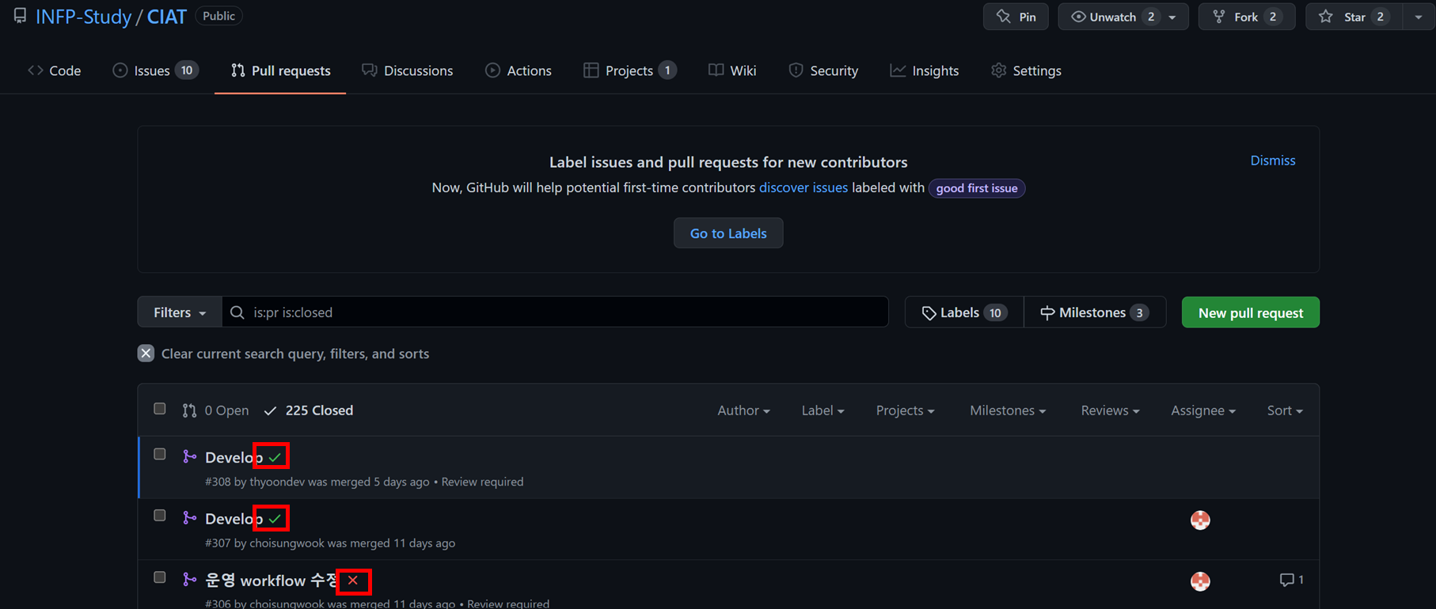Click the Public visibility badge

(219, 16)
